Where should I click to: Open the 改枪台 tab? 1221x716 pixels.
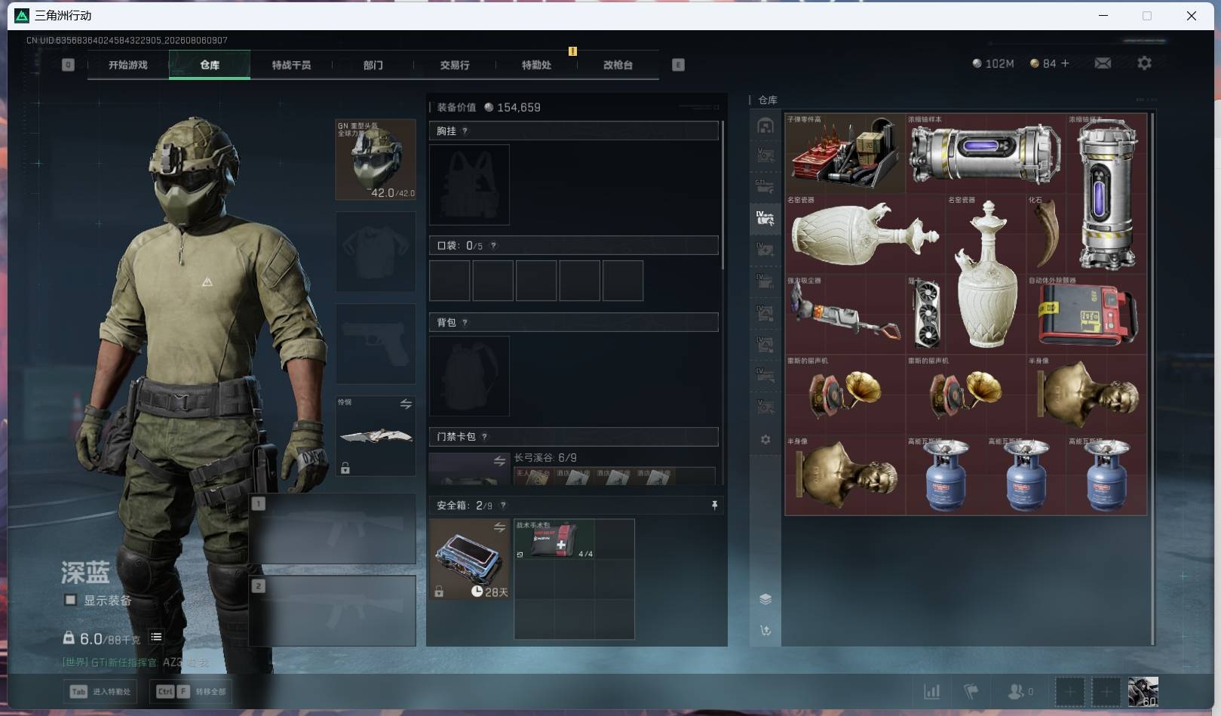pyautogui.click(x=618, y=65)
